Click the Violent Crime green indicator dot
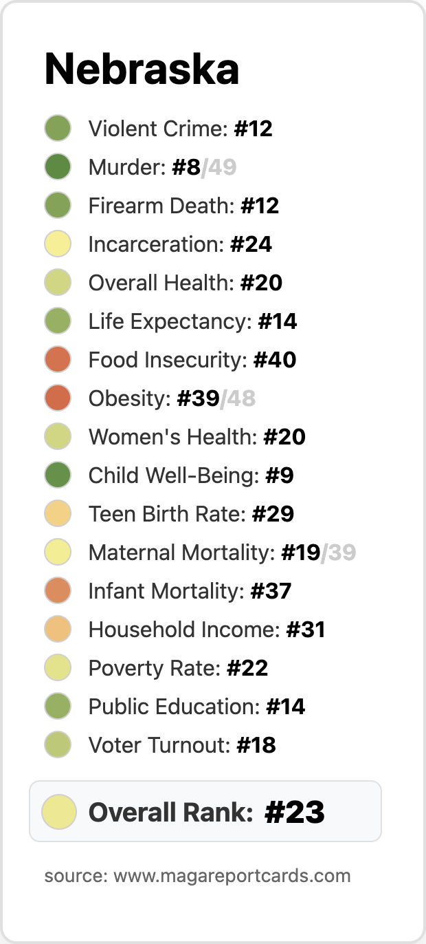The width and height of the screenshot is (426, 944). coord(58,129)
